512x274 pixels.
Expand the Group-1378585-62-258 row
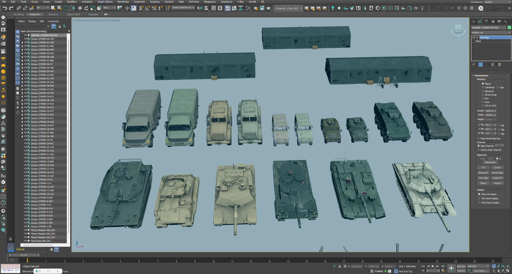coord(22,43)
